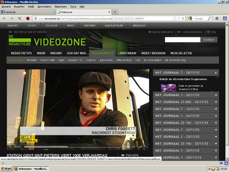Expand Het Journaal 1 - 24/11/12

(186, 116)
